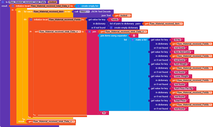Open variable dropdown in the set block
Screen dimensions: 213x127
[79, 32]
